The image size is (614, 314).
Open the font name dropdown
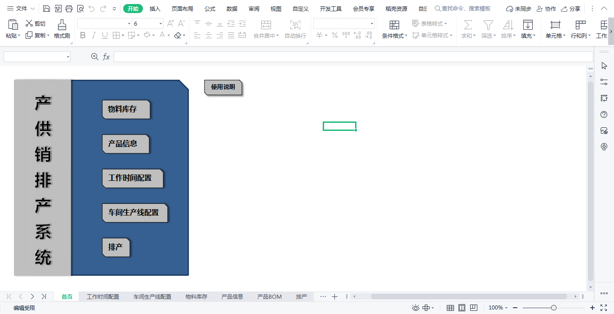129,23
